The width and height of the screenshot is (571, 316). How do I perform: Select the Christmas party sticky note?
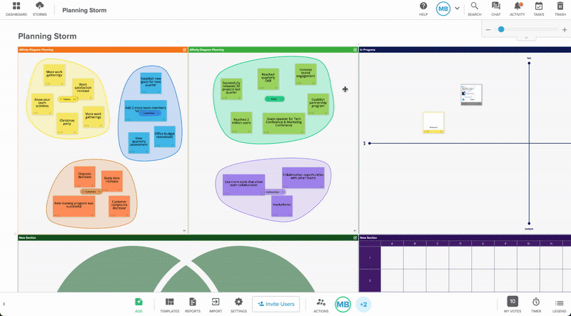pyautogui.click(x=67, y=124)
